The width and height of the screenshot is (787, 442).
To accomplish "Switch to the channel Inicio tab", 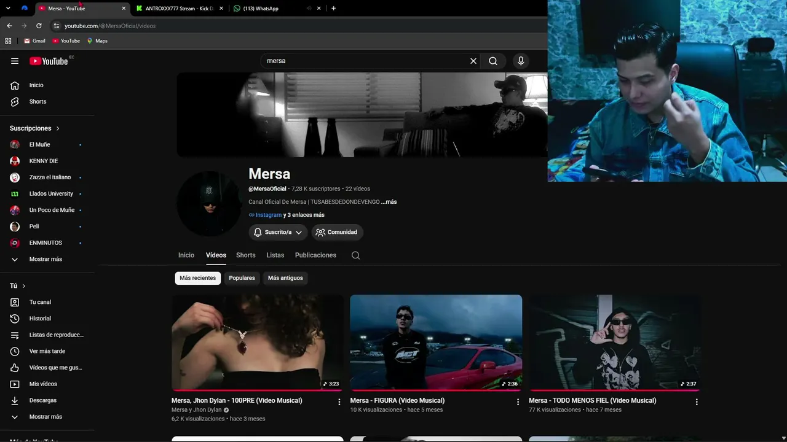I will tap(186, 255).
